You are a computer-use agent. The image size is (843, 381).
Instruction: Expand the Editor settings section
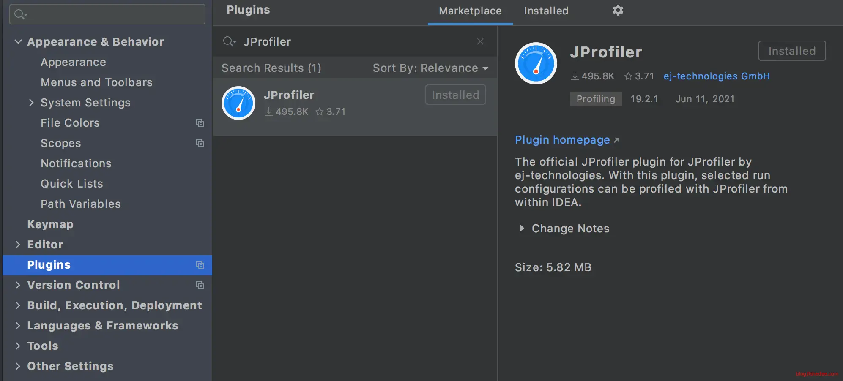(x=18, y=245)
